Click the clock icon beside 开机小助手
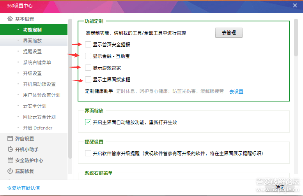This screenshot has width=303, height=196. (10, 149)
